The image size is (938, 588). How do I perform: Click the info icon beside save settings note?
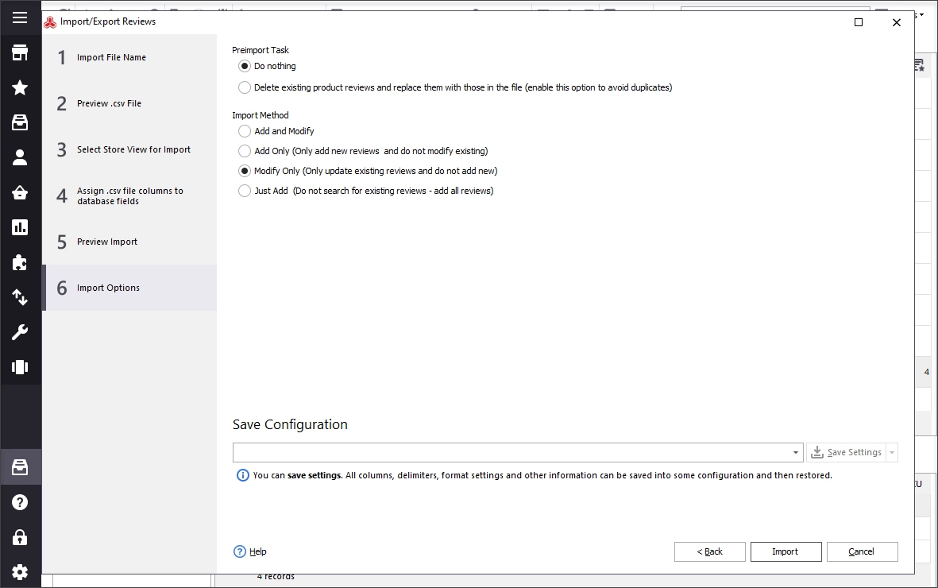click(242, 475)
